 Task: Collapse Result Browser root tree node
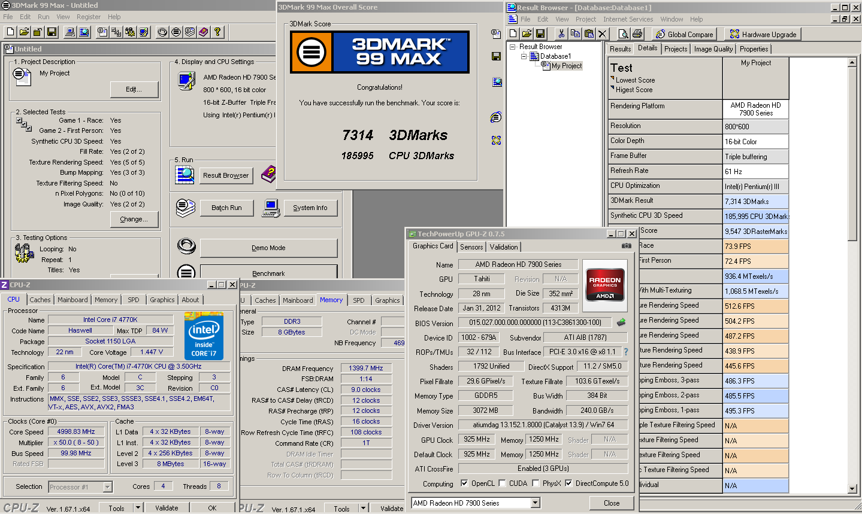(512, 47)
